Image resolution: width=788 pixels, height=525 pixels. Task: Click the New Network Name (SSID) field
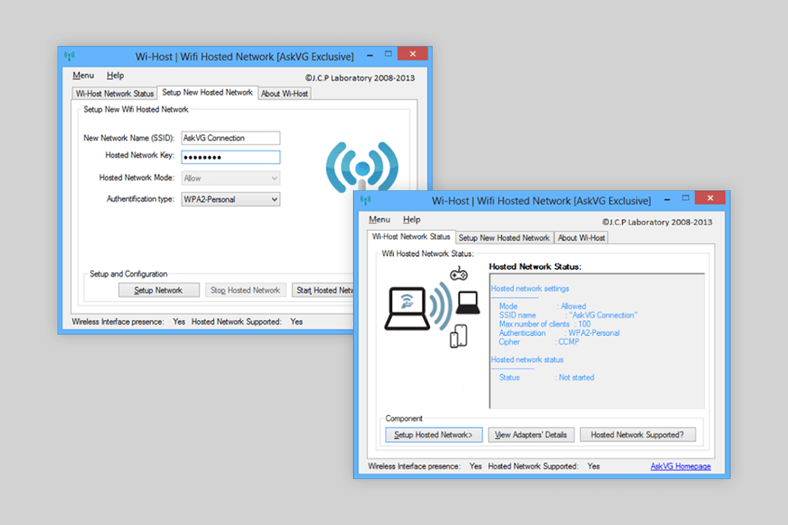tap(231, 138)
